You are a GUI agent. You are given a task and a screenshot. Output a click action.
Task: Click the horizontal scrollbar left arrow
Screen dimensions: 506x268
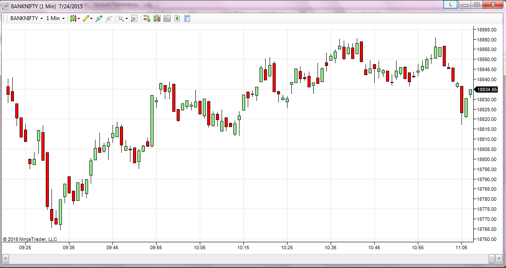[x=6, y=258]
